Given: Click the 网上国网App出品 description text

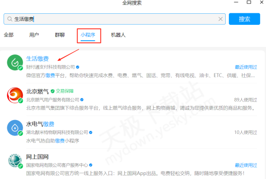Looking at the screenshot, I should coord(135,173).
